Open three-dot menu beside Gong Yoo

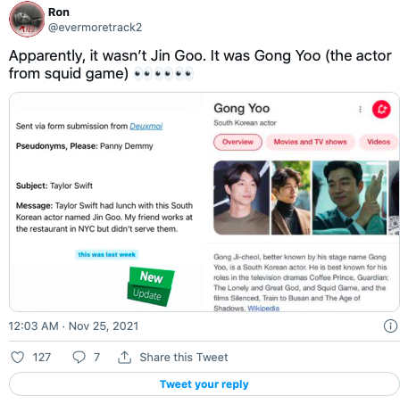[x=360, y=110]
